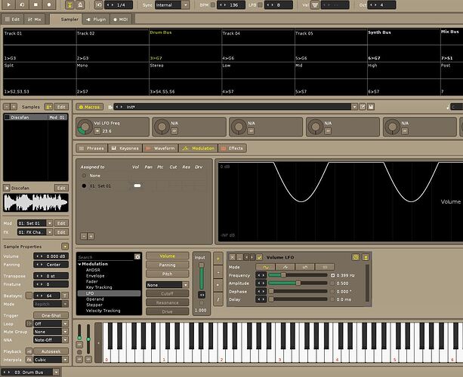Open the Phrases tab

pos(92,149)
